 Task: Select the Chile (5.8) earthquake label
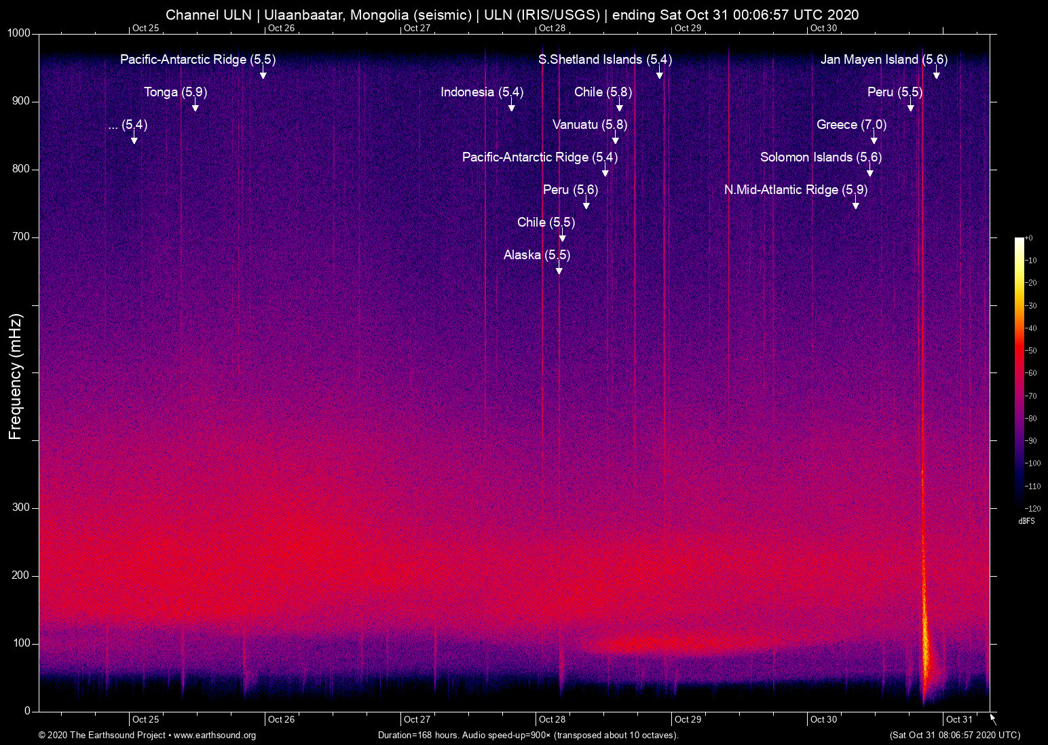[604, 92]
